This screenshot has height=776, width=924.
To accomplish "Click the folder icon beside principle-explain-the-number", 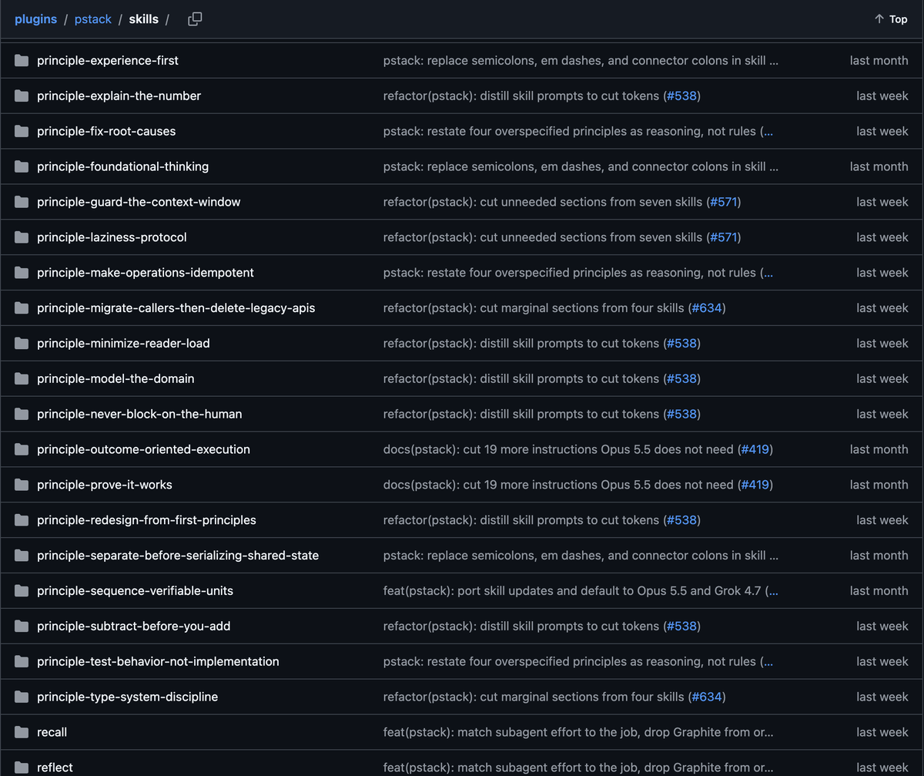I will tap(22, 96).
